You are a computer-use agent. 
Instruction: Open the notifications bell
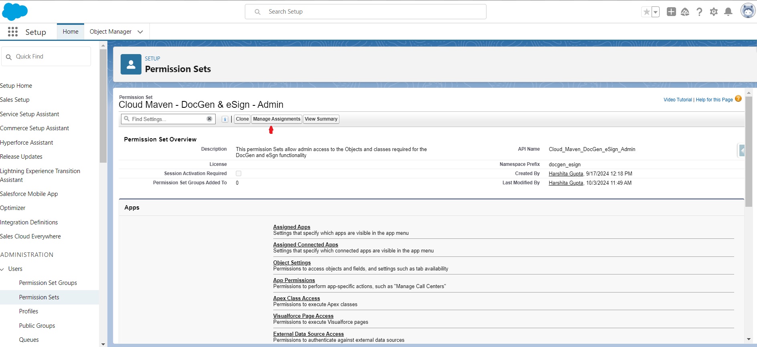point(728,12)
